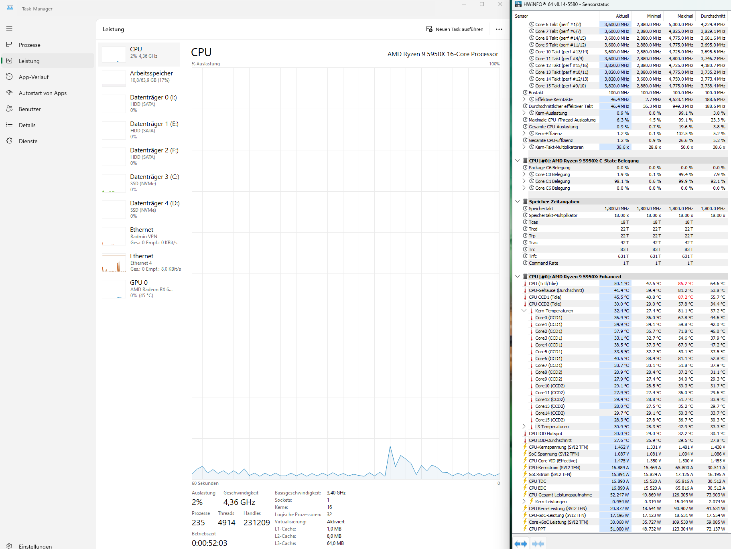Viewport: 731px width, 549px height.
Task: Click the lightning icon beside CPU PPT
Action: click(x=525, y=529)
